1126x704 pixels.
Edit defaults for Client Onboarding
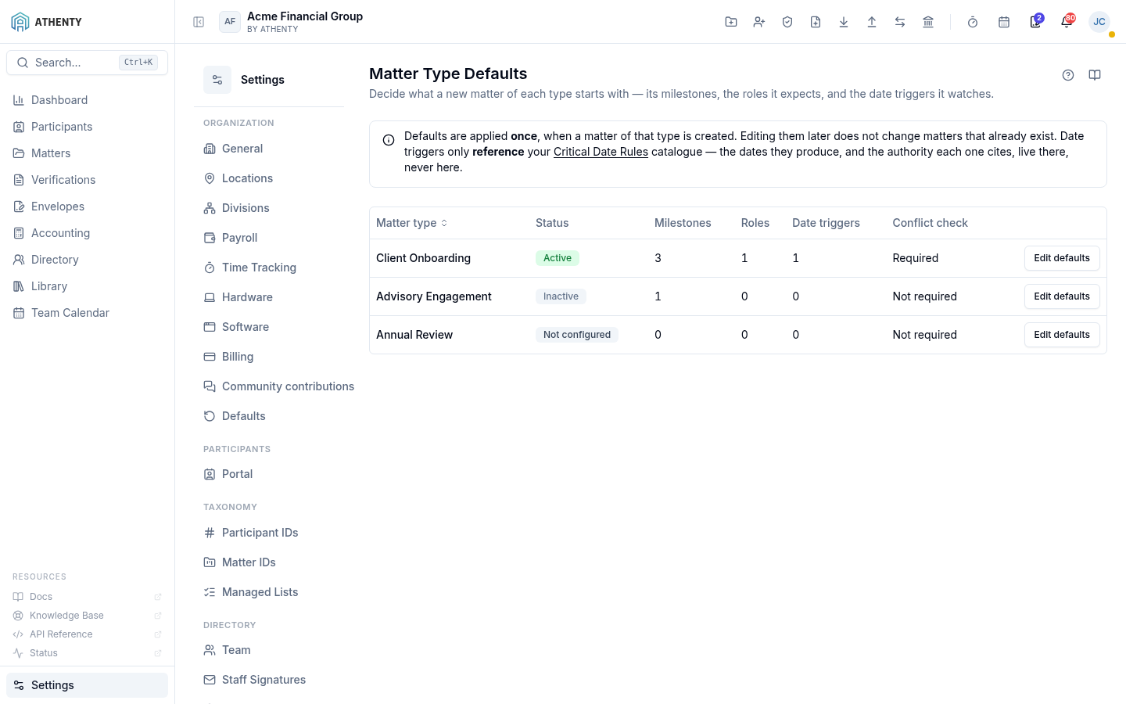[1062, 258]
